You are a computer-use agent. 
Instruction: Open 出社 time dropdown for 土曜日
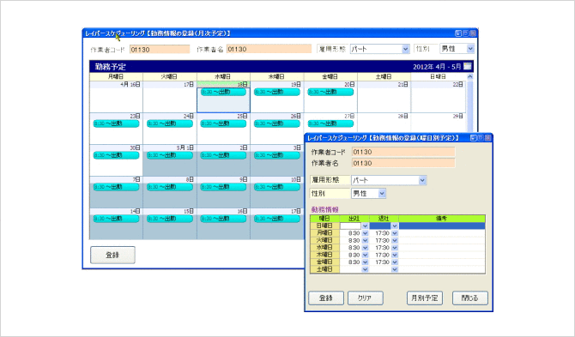pyautogui.click(x=365, y=269)
